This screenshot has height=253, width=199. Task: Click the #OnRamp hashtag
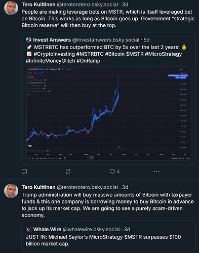(89, 61)
